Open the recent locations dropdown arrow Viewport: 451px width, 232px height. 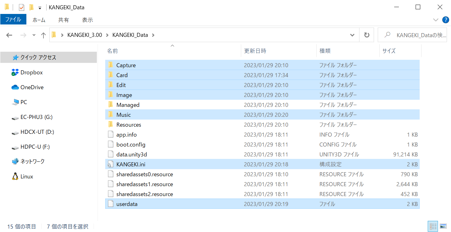tap(34, 35)
